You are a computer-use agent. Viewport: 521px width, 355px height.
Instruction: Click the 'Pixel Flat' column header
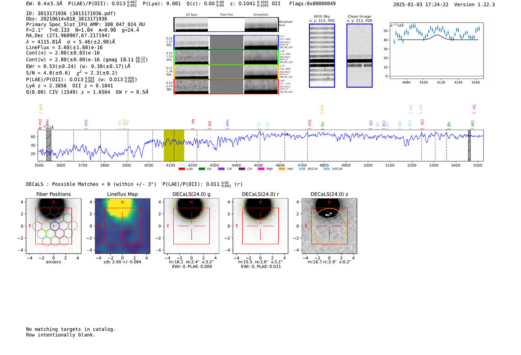pos(226,15)
